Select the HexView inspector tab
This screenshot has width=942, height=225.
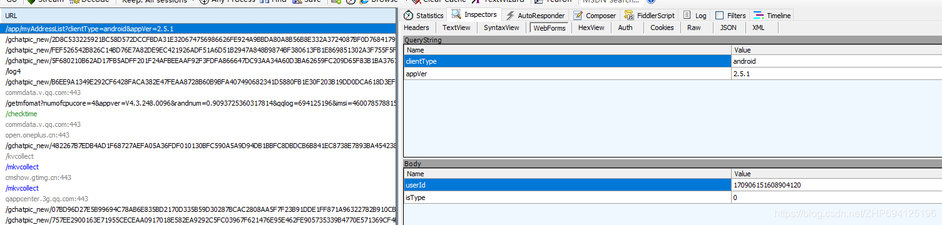coord(591,27)
